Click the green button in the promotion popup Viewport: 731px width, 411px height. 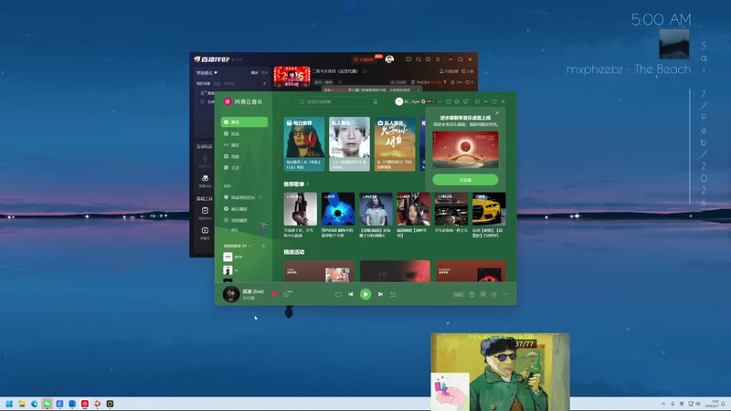tap(465, 179)
